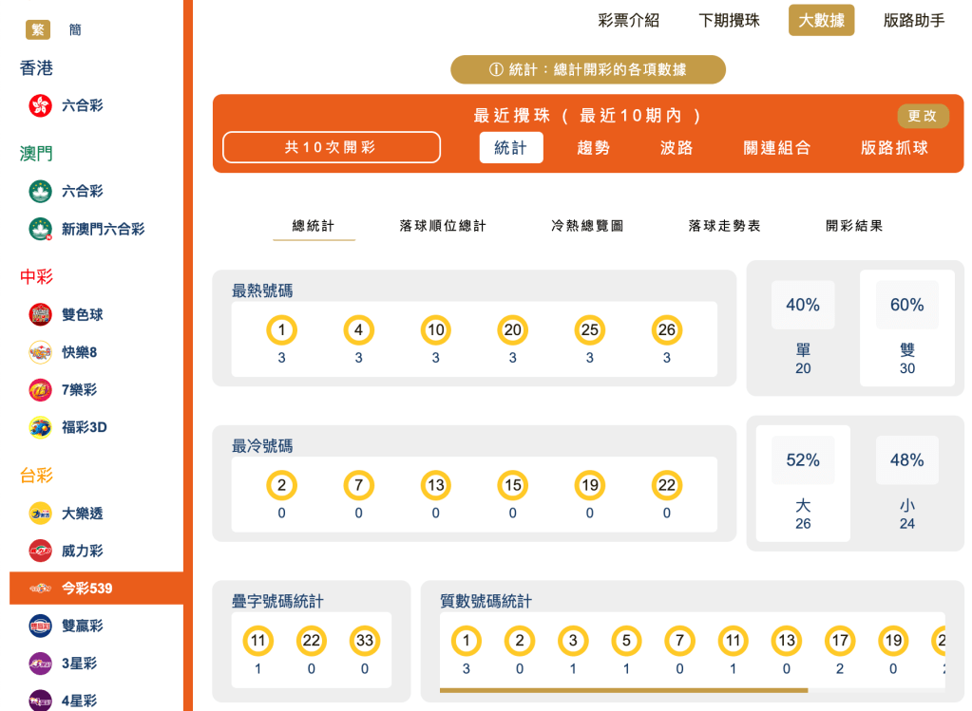Screen dimensions: 972x711
Task: Click the 質數號碼統計 scroll indicator bar
Action: point(623,691)
